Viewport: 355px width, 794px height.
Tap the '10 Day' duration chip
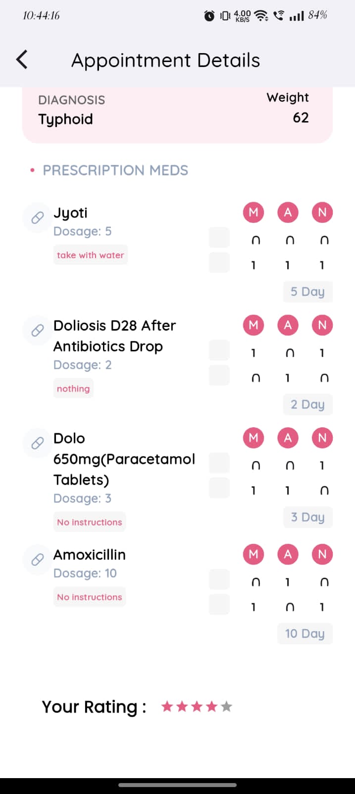pyautogui.click(x=305, y=634)
